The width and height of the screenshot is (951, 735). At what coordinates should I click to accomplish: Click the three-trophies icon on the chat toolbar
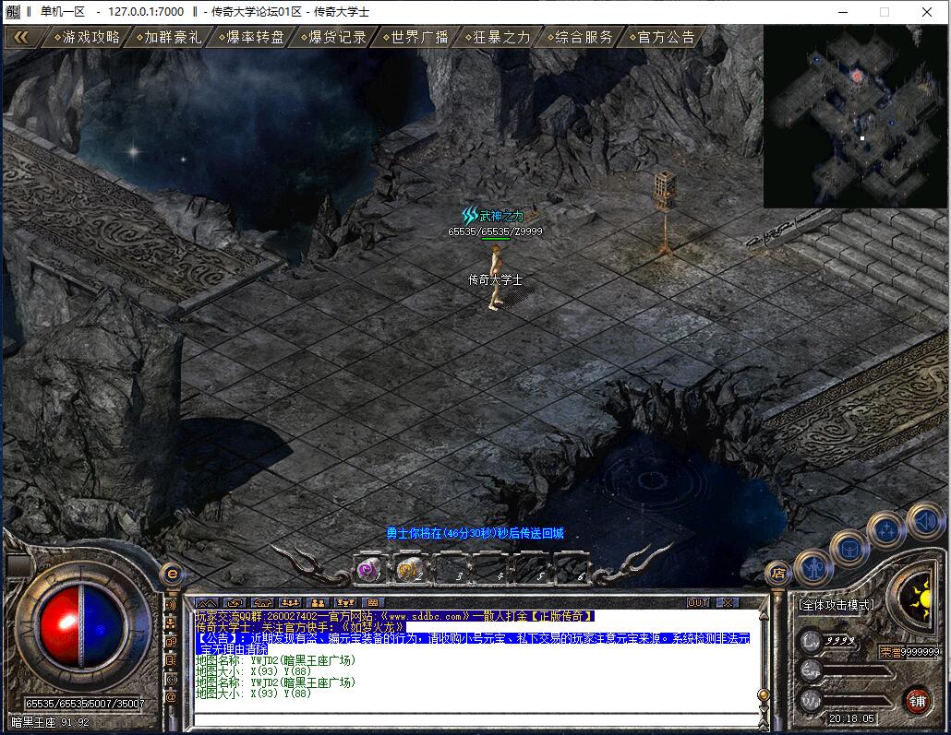pyautogui.click(x=345, y=603)
